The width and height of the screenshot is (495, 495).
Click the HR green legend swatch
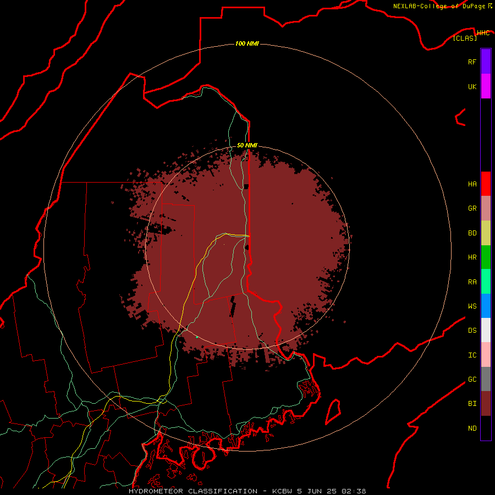(x=486, y=257)
